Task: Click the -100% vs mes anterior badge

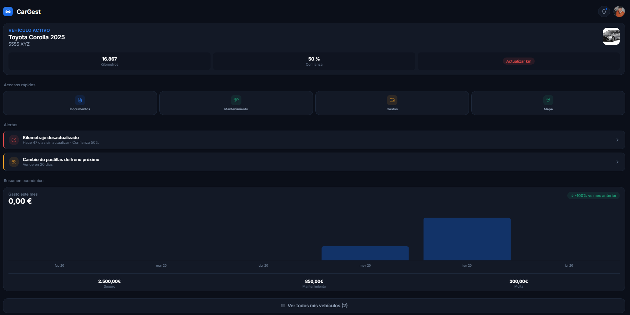Action: click(x=593, y=196)
